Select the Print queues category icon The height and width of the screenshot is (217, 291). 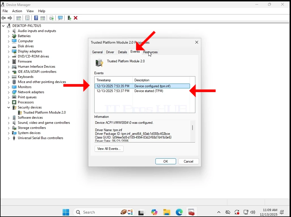point(14,97)
